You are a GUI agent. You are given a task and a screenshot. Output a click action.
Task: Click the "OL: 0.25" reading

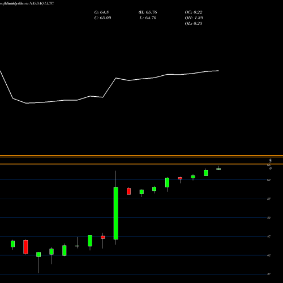point(194,24)
